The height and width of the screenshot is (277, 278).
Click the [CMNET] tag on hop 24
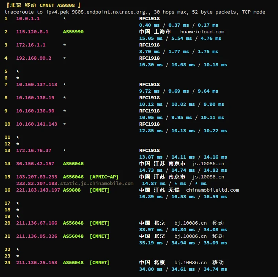coord(100,262)
